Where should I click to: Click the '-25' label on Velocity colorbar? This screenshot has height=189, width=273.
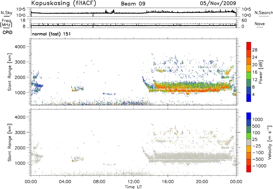tap(257, 146)
